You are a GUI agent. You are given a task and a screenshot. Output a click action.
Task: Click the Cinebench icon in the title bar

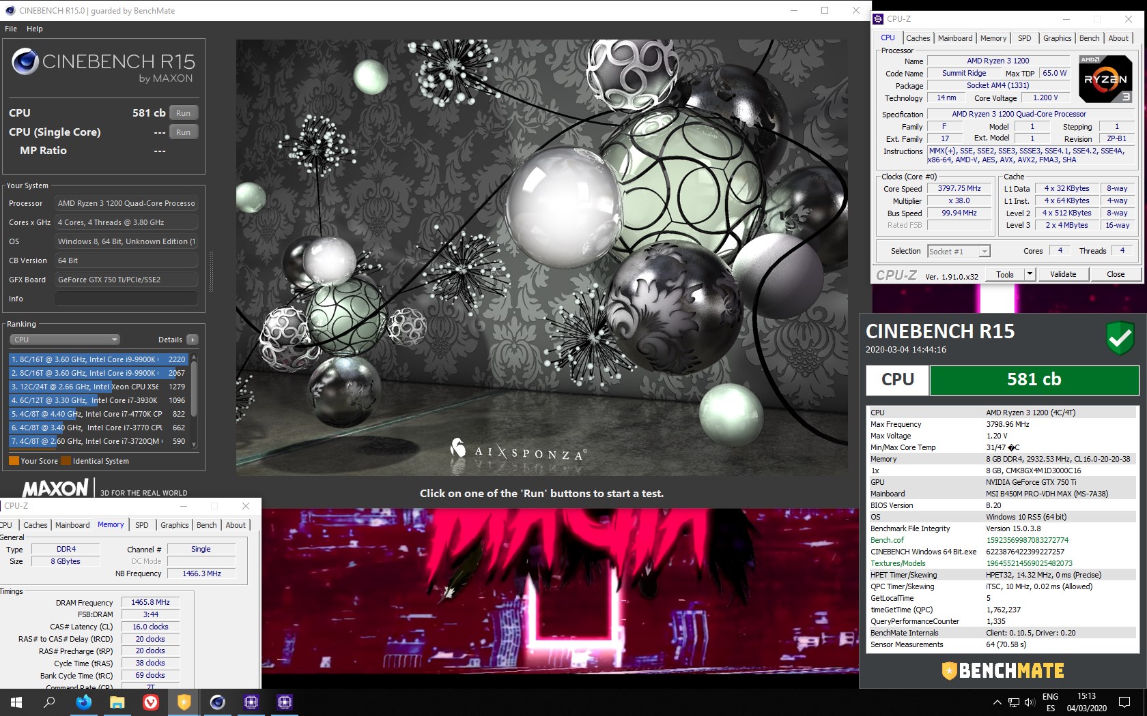pos(10,10)
